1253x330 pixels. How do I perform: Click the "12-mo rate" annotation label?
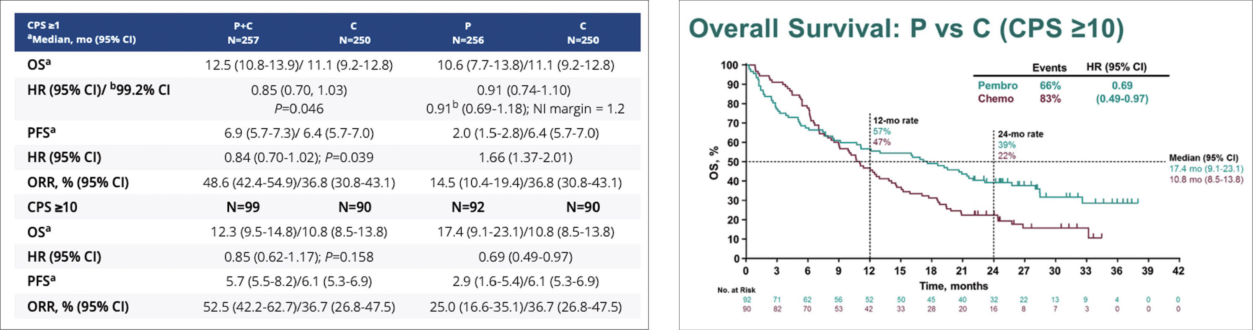click(x=895, y=120)
